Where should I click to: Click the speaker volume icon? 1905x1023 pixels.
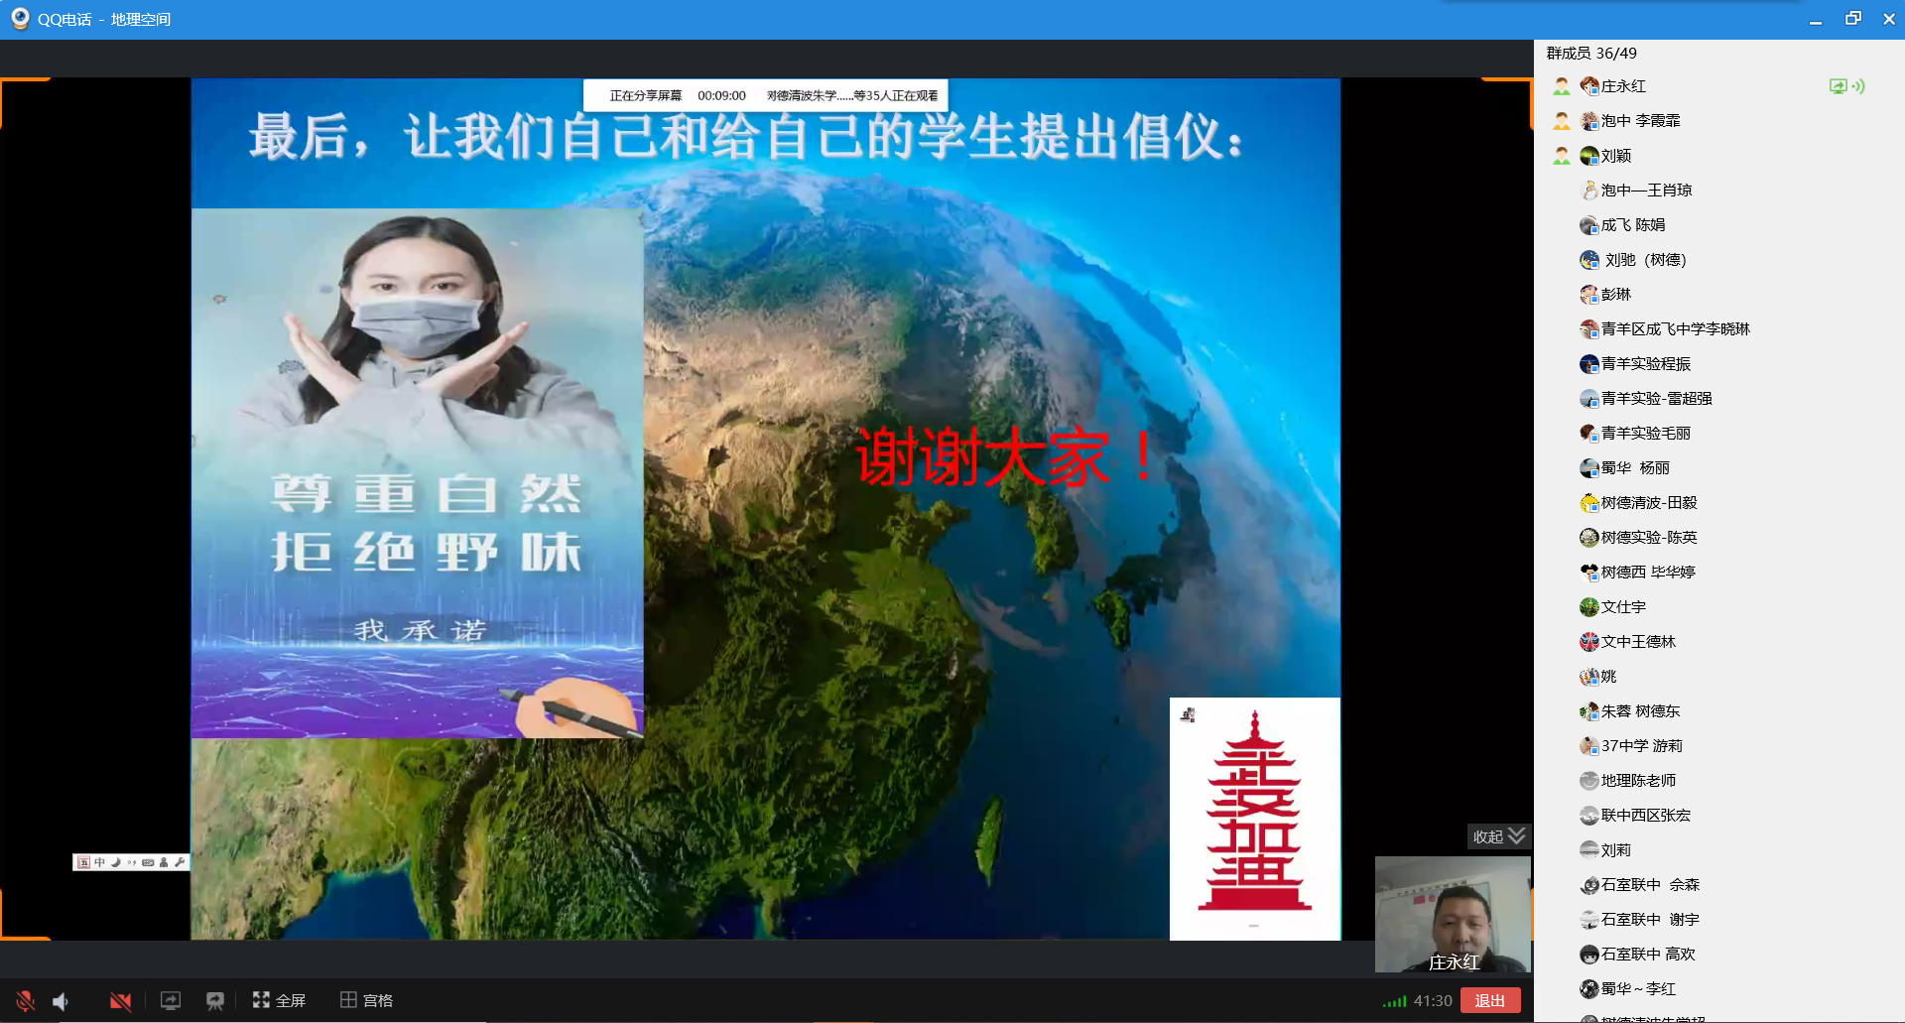click(62, 1000)
